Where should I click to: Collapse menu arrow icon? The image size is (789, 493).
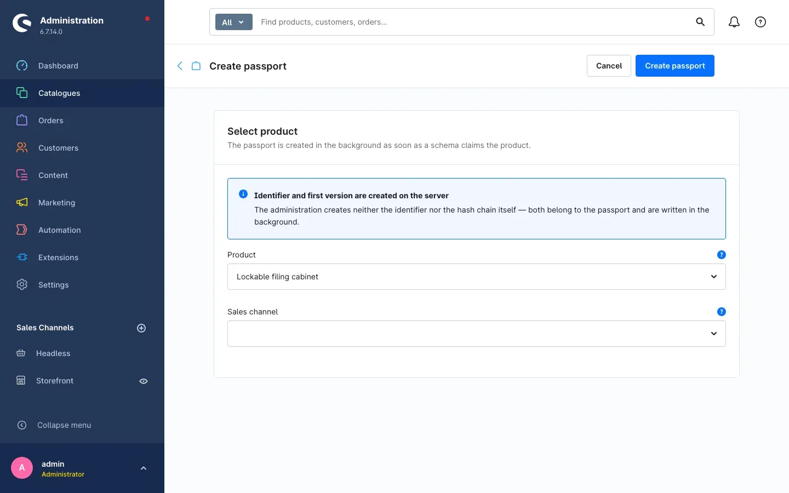22,425
